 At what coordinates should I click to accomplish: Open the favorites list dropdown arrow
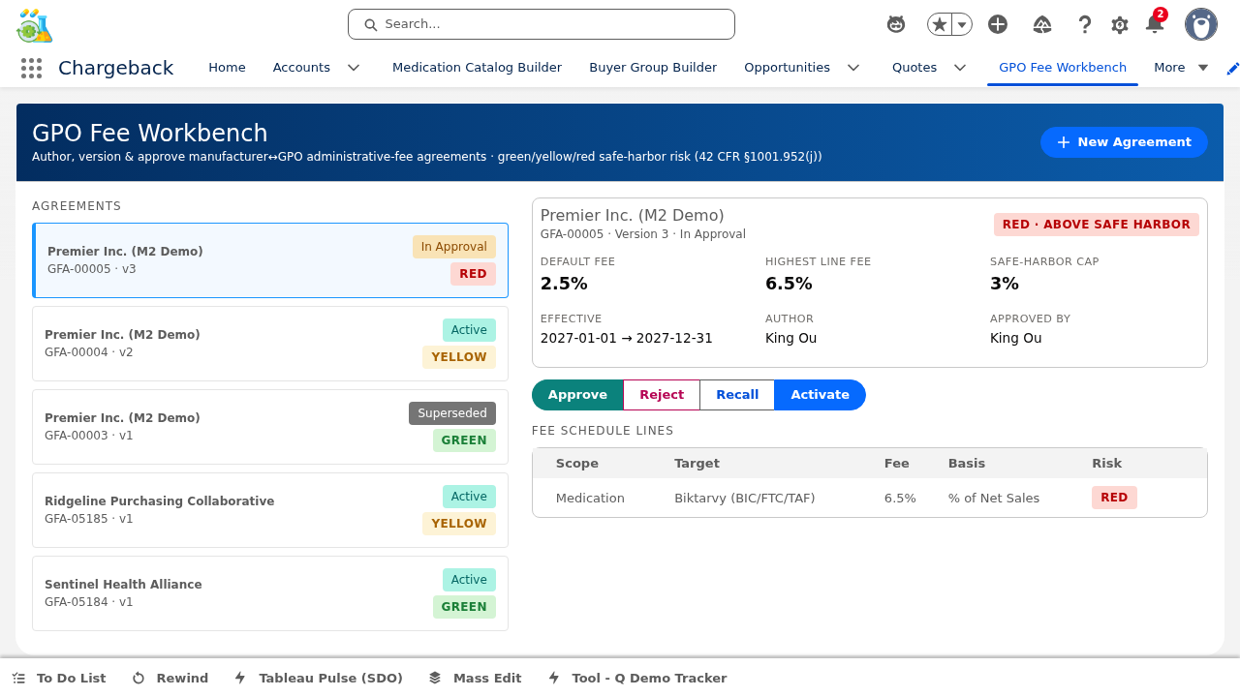tap(962, 24)
